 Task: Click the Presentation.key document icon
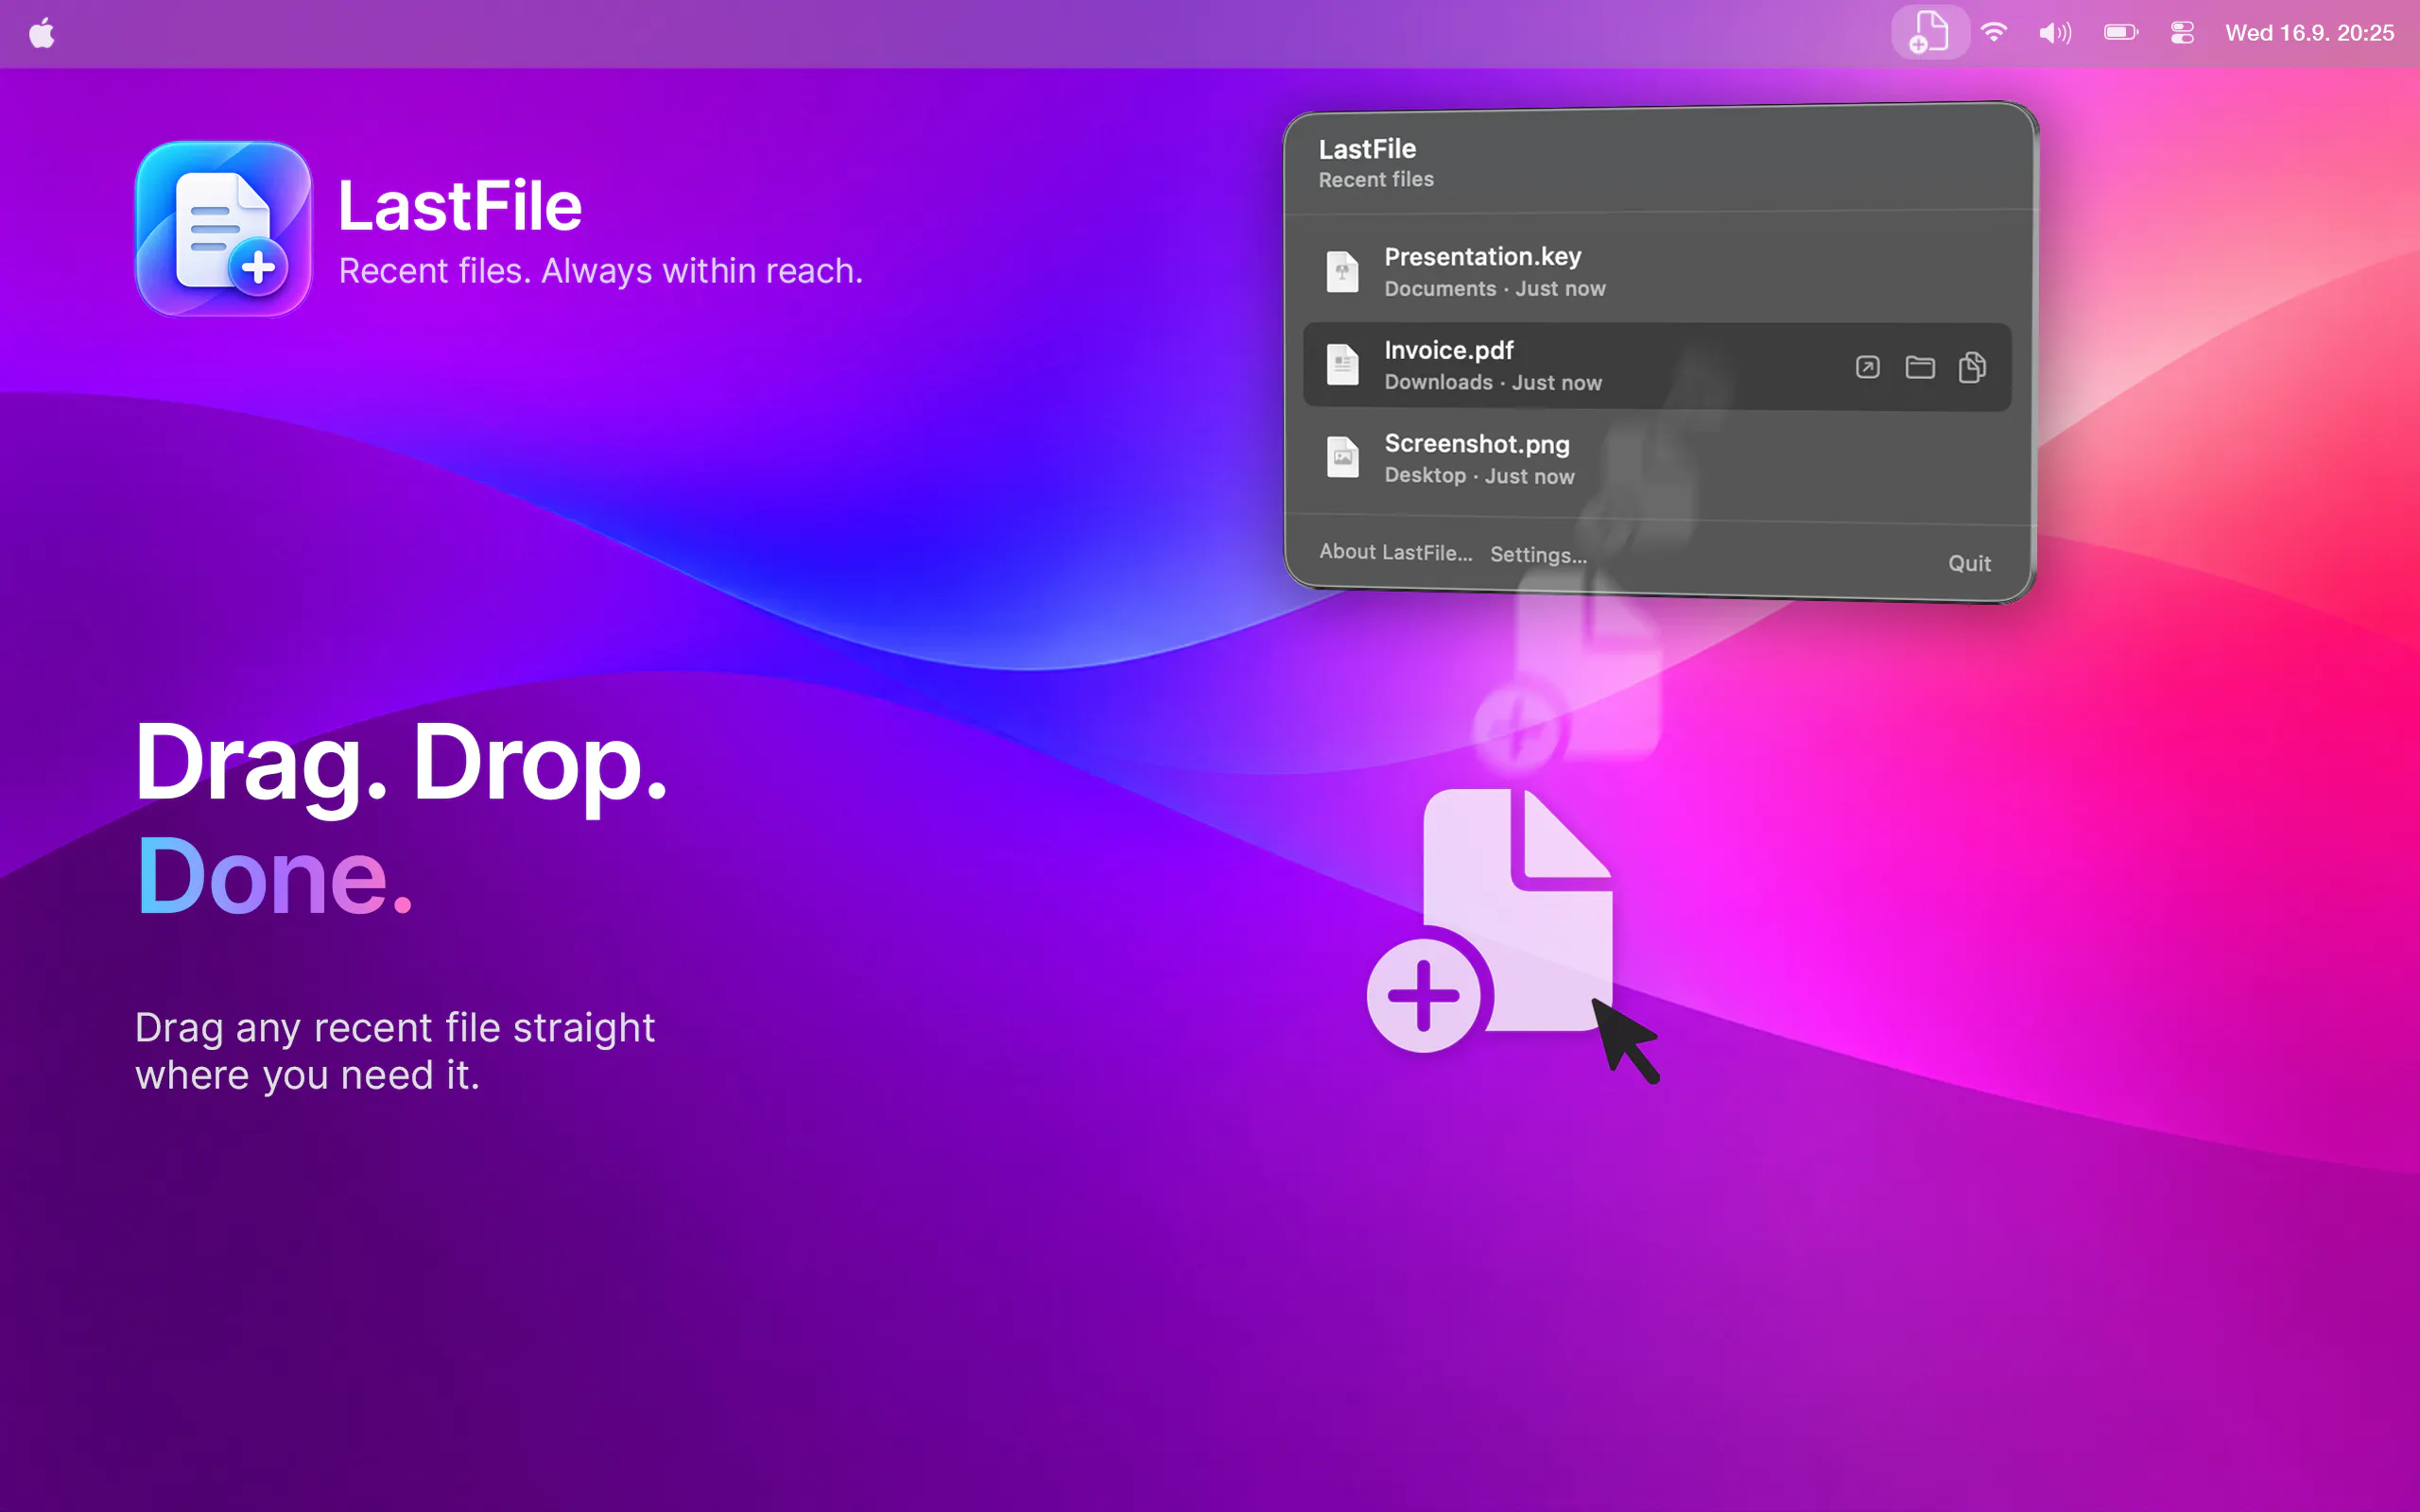pyautogui.click(x=1342, y=272)
